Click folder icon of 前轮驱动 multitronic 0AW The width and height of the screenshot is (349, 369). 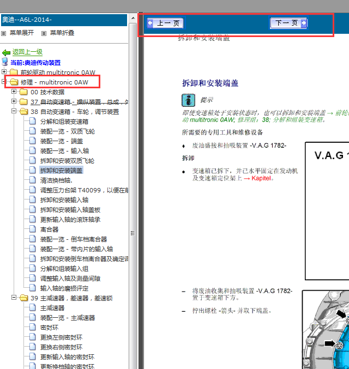click(x=14, y=72)
